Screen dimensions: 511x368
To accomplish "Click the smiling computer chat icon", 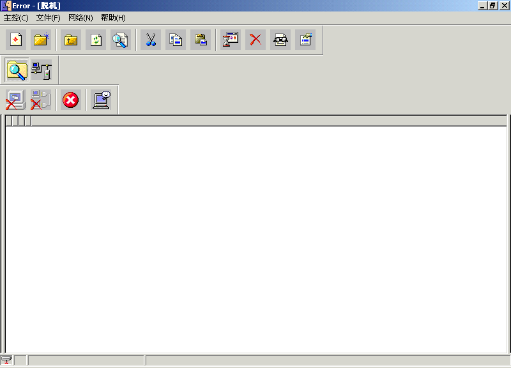I will coord(102,100).
